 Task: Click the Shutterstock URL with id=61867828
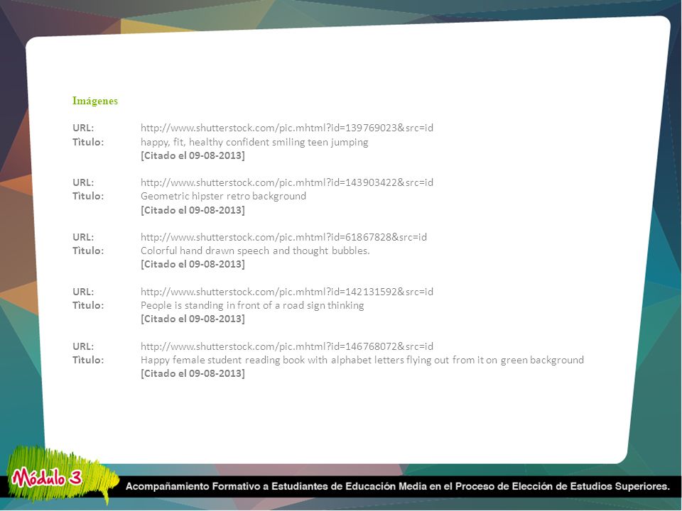[283, 237]
